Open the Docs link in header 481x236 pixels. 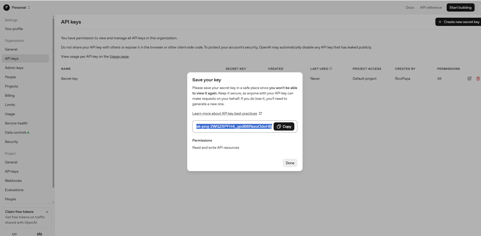pos(410,7)
